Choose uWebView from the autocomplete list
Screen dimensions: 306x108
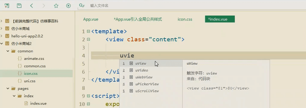[151, 77]
